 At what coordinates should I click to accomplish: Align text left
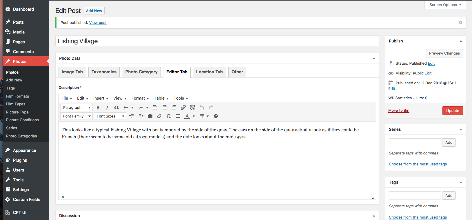155,107
